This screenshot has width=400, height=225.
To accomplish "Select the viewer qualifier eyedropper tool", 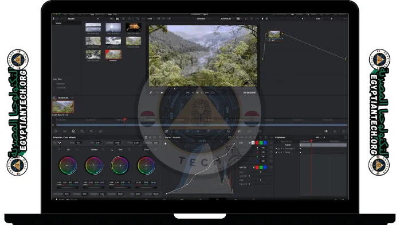I will coord(151,92).
